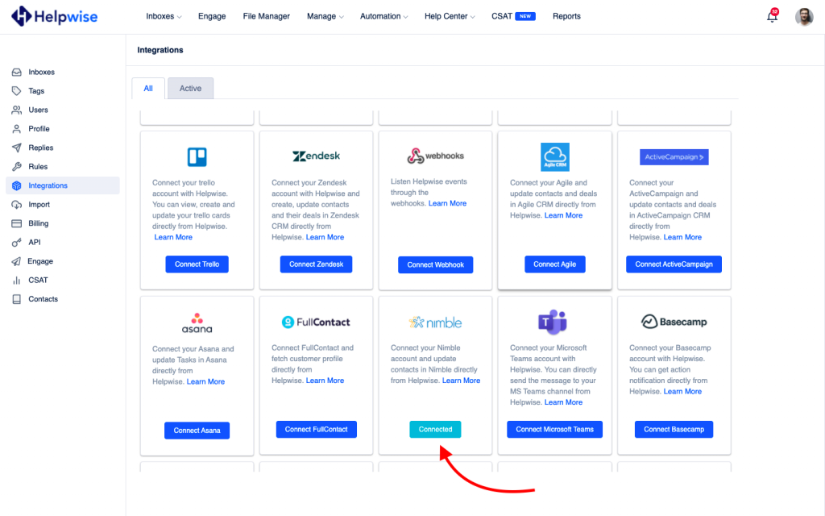
Task: Open Learn More for Microsoft Teams
Action: pos(563,402)
